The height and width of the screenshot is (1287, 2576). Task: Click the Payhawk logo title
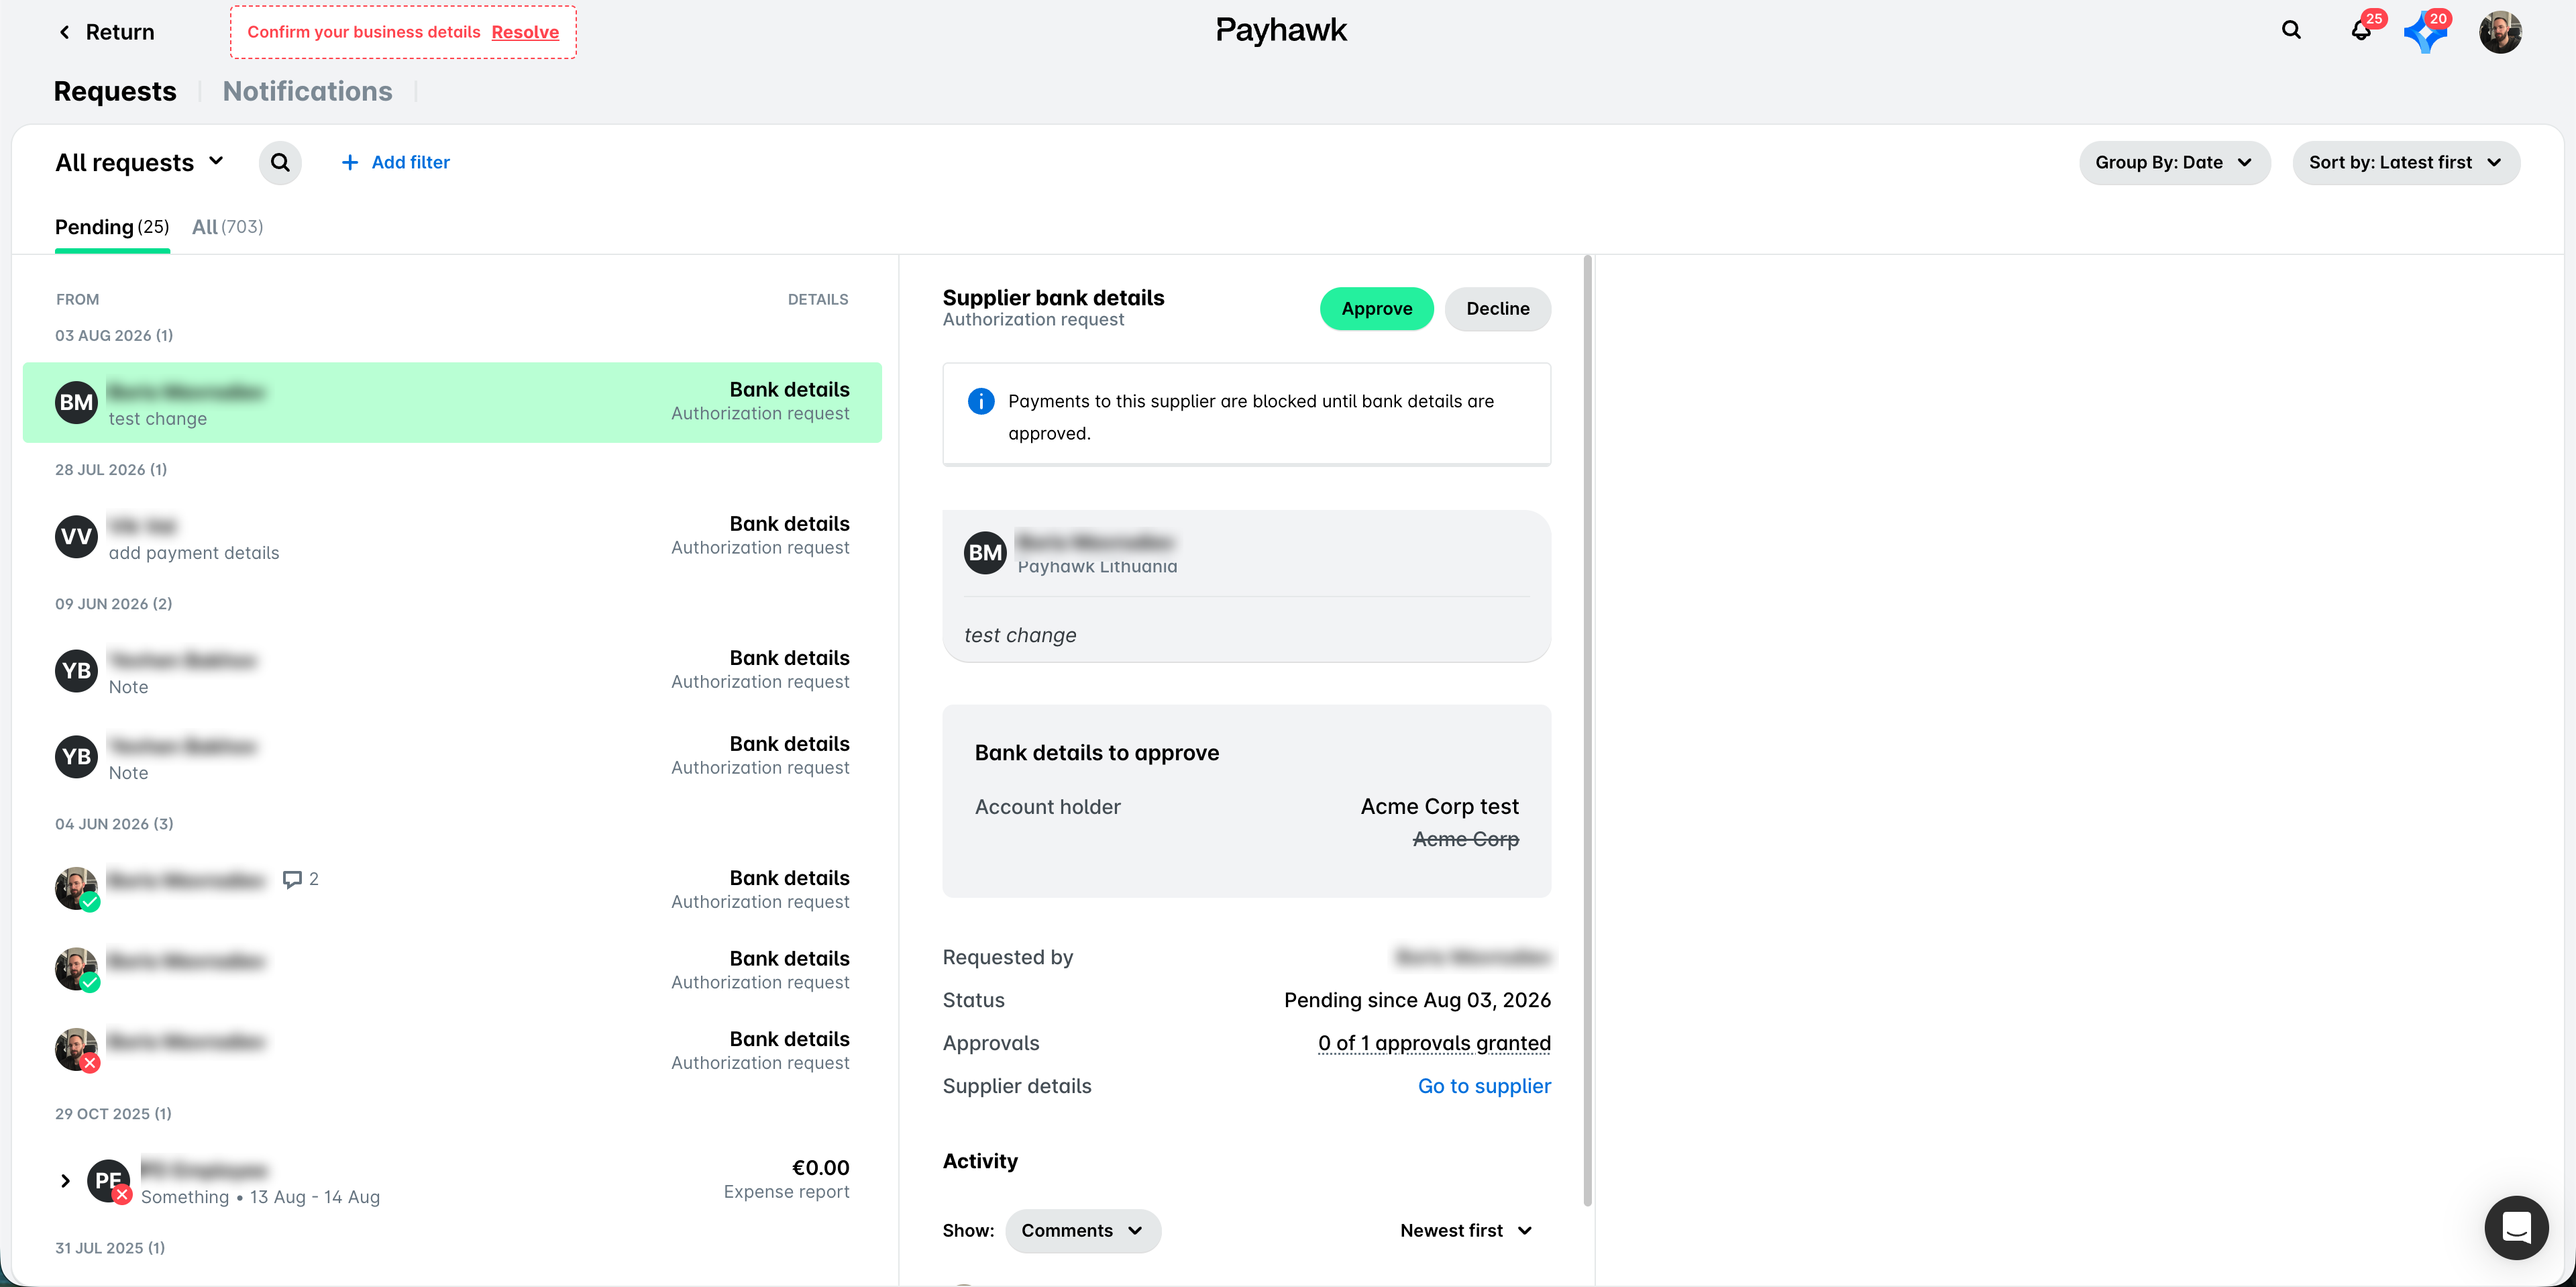coord(1281,30)
